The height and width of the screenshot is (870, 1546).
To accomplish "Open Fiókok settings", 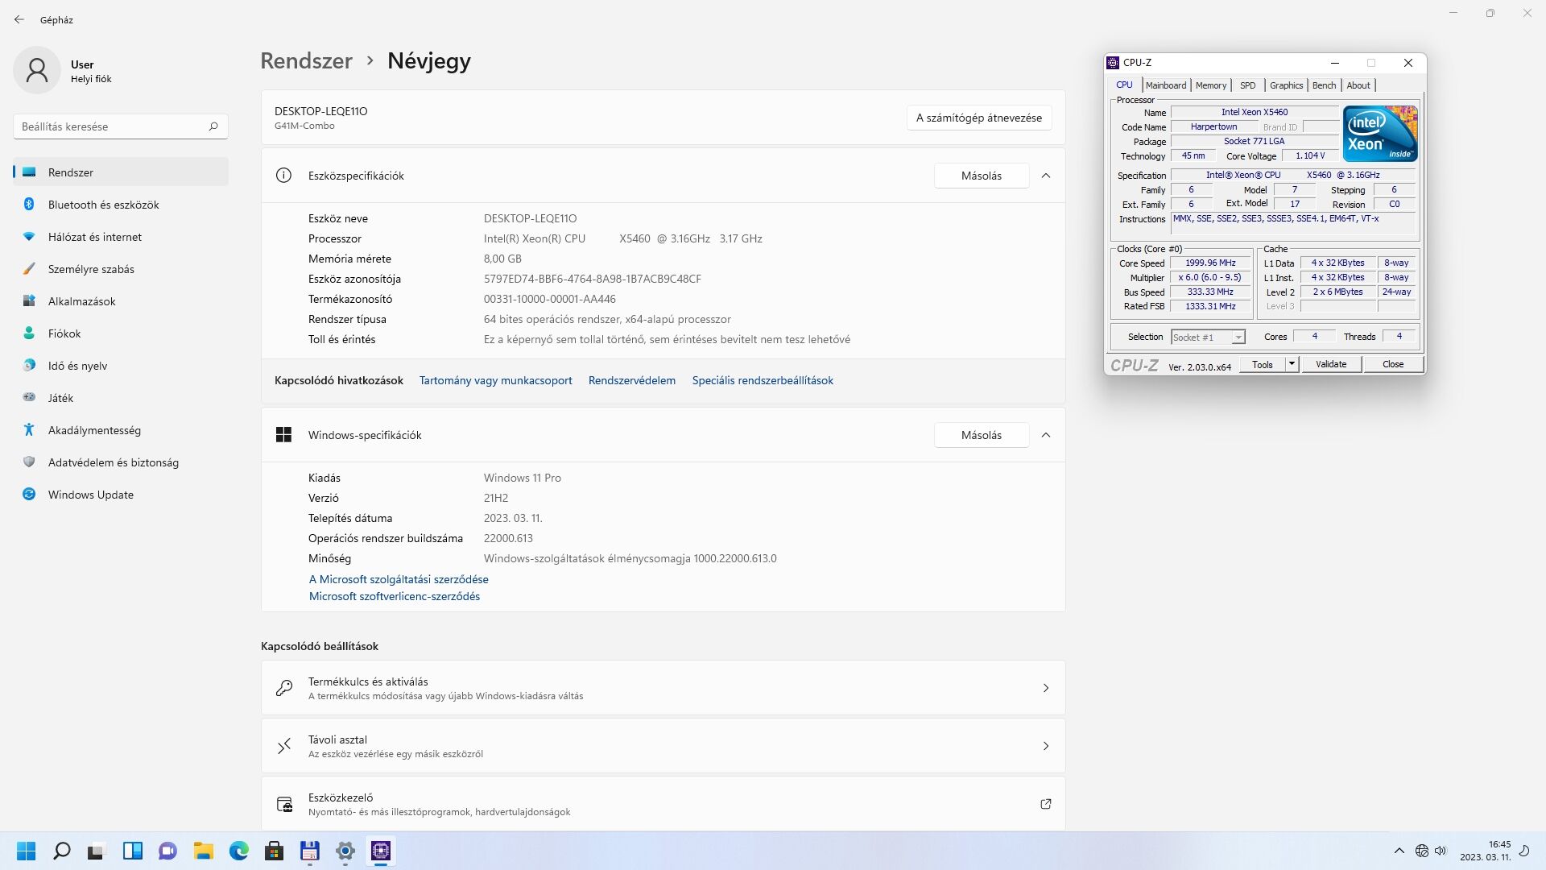I will pos(121,333).
